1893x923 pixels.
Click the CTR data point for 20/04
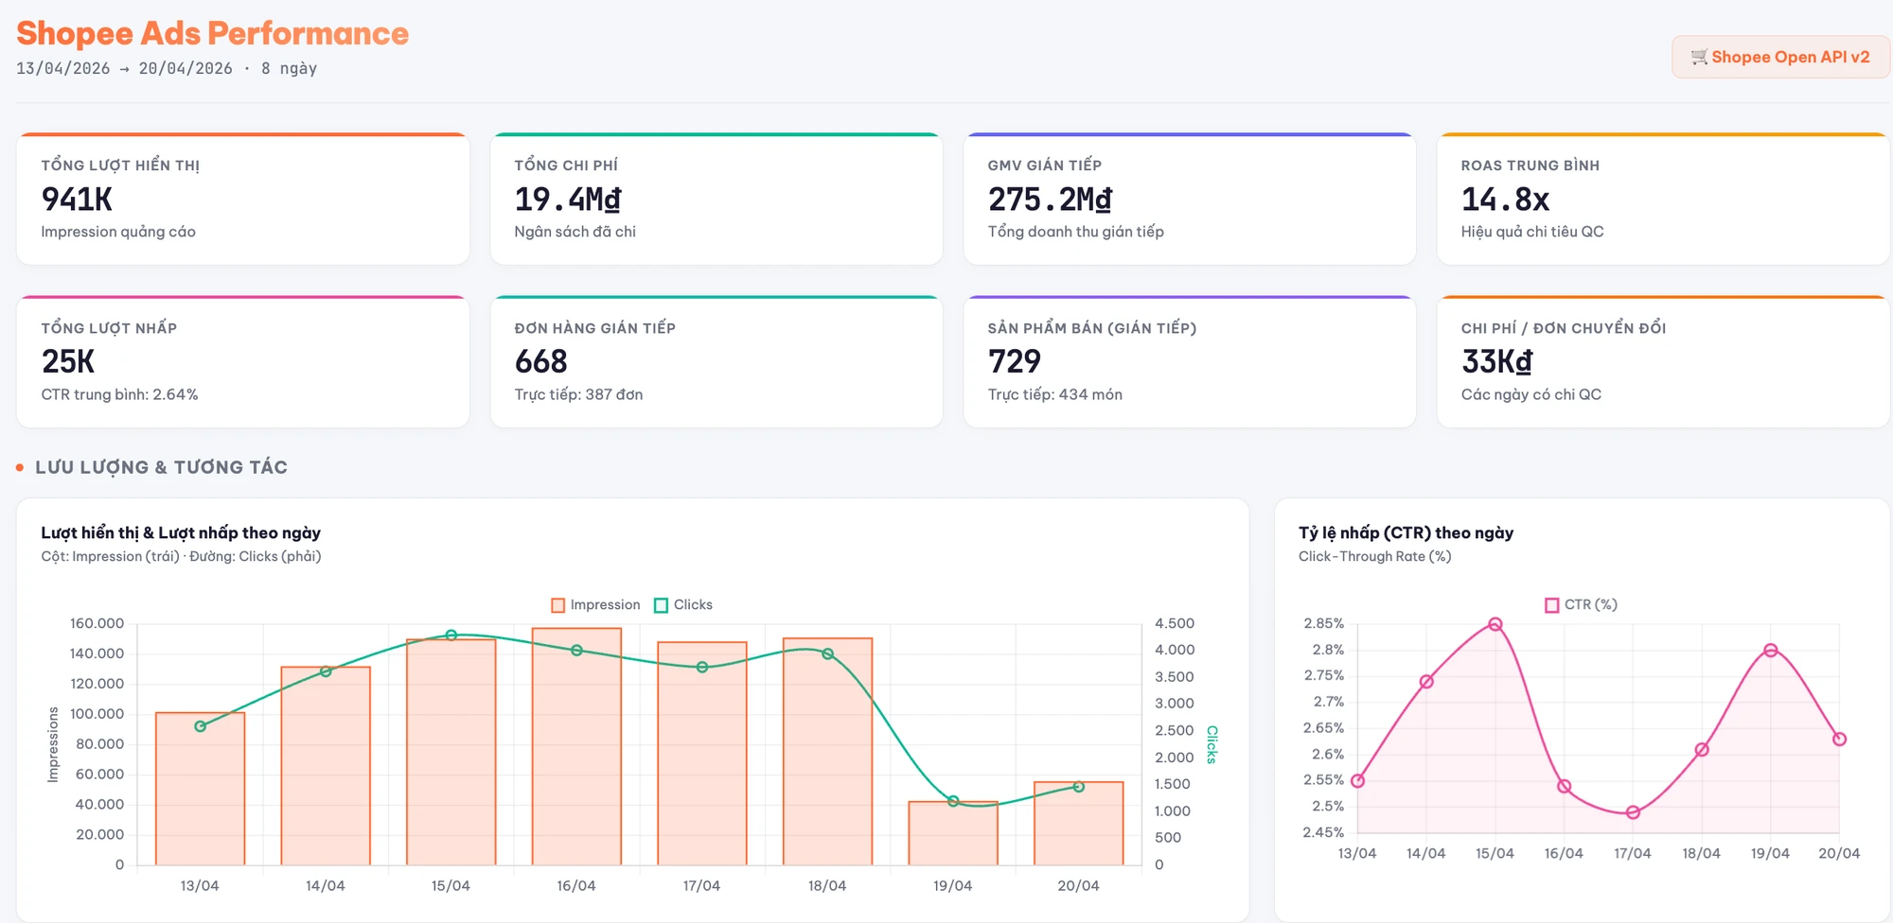click(1839, 740)
